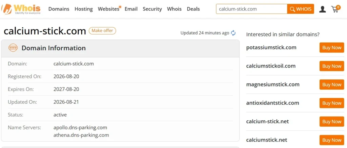Select the antioxidantstick.com domain name
Screen dimensions: 347x148
pos(273,103)
